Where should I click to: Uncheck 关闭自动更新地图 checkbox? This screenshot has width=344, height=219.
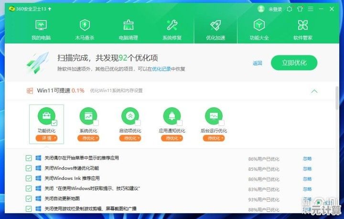tap(29, 198)
